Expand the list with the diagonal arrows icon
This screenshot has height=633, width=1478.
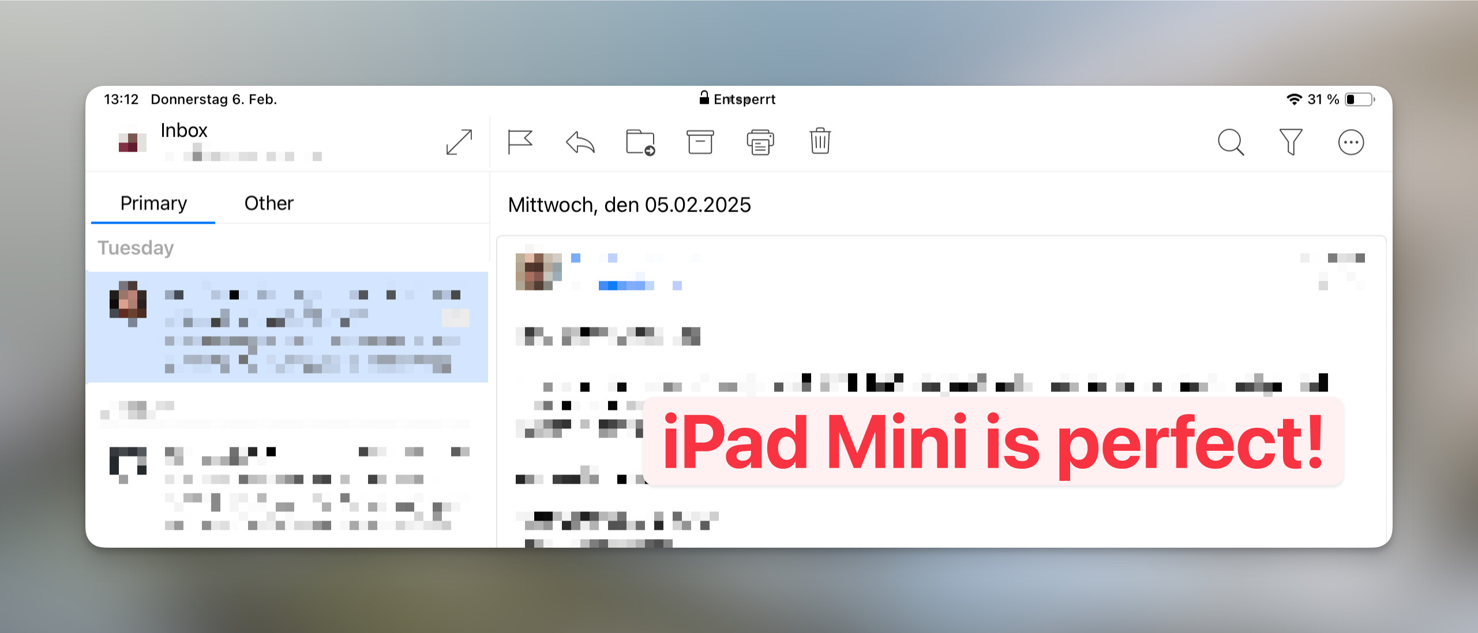pyautogui.click(x=459, y=142)
